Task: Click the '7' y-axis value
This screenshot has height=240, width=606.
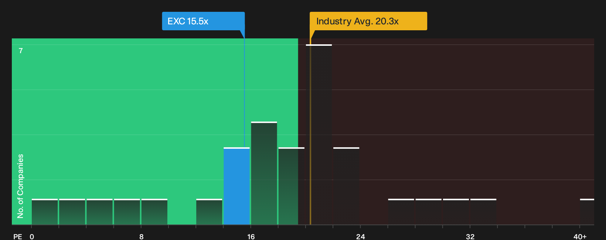Action: [21, 51]
